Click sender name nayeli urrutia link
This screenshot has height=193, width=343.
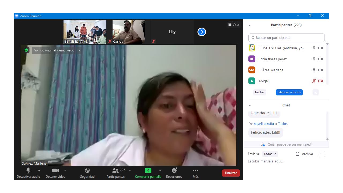[264, 124]
